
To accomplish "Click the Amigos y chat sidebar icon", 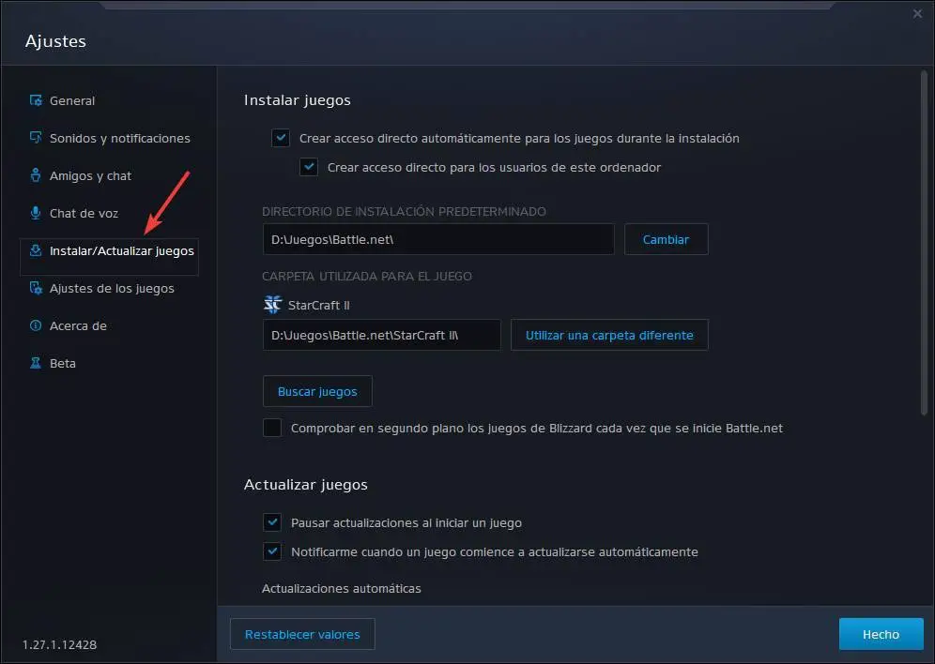I will [x=38, y=175].
